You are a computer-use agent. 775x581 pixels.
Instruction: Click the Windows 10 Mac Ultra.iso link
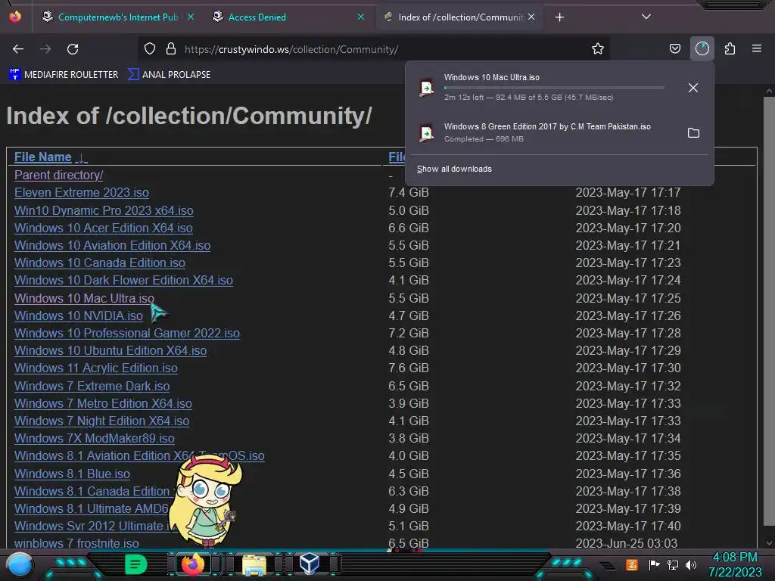(84, 298)
